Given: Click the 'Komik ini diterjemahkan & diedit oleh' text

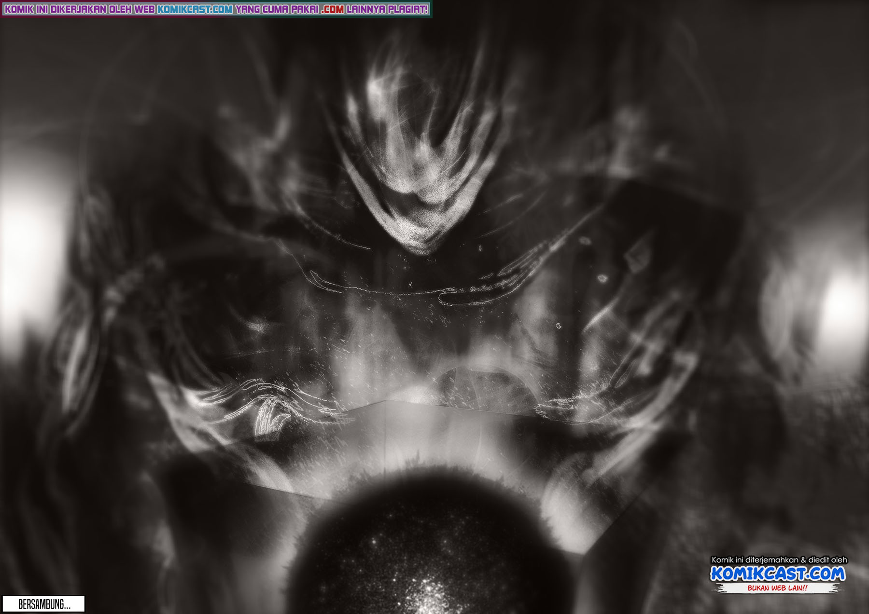Looking at the screenshot, I should 779,559.
